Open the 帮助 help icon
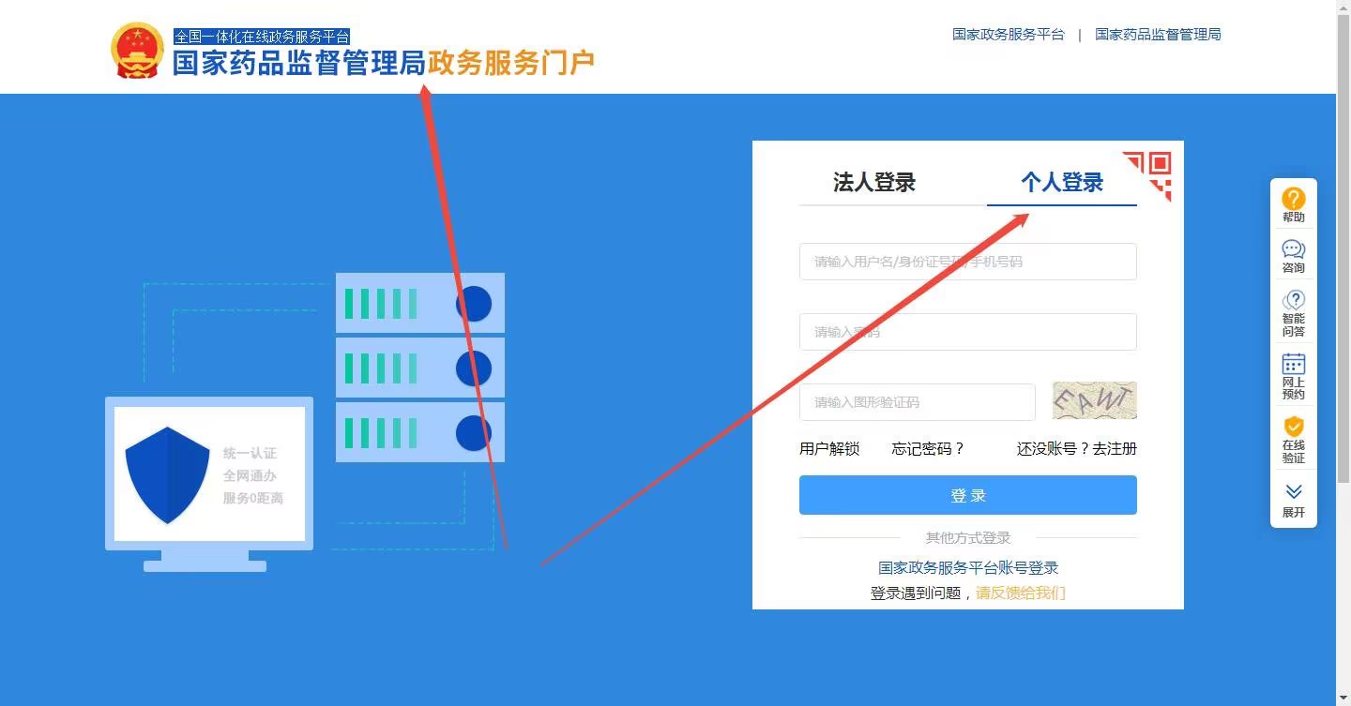The image size is (1351, 706). click(1294, 204)
